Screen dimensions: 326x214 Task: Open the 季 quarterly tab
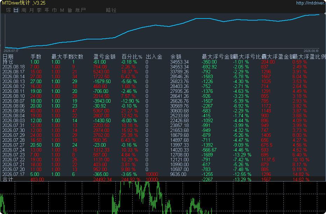(39, 10)
